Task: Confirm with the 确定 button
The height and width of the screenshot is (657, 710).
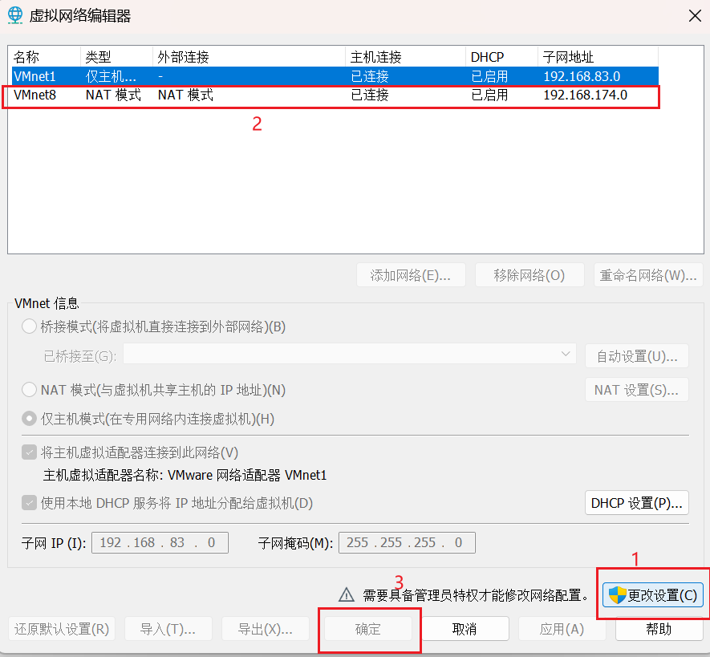Action: (x=367, y=629)
